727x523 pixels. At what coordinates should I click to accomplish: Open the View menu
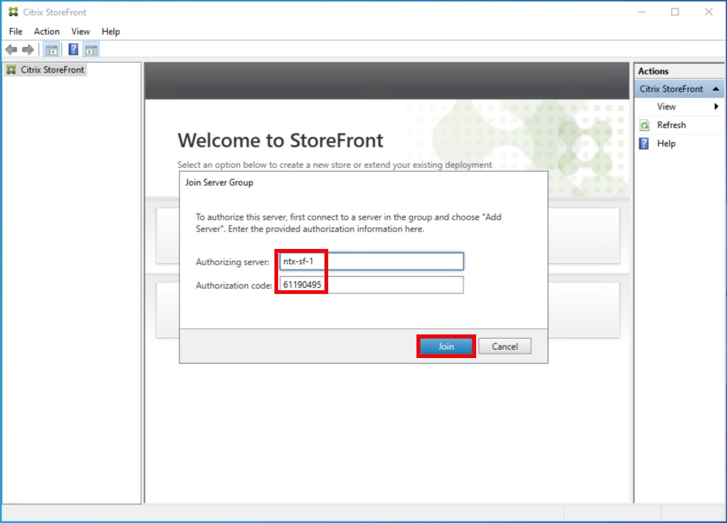coord(80,31)
